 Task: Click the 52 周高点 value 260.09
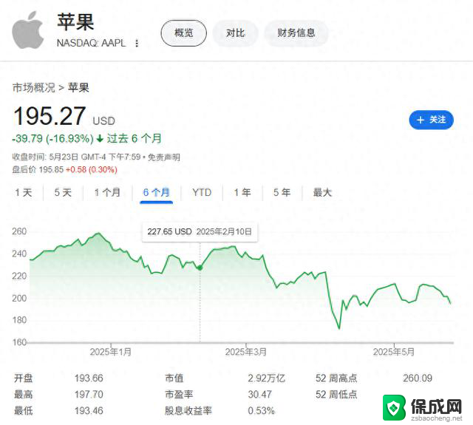(418, 378)
